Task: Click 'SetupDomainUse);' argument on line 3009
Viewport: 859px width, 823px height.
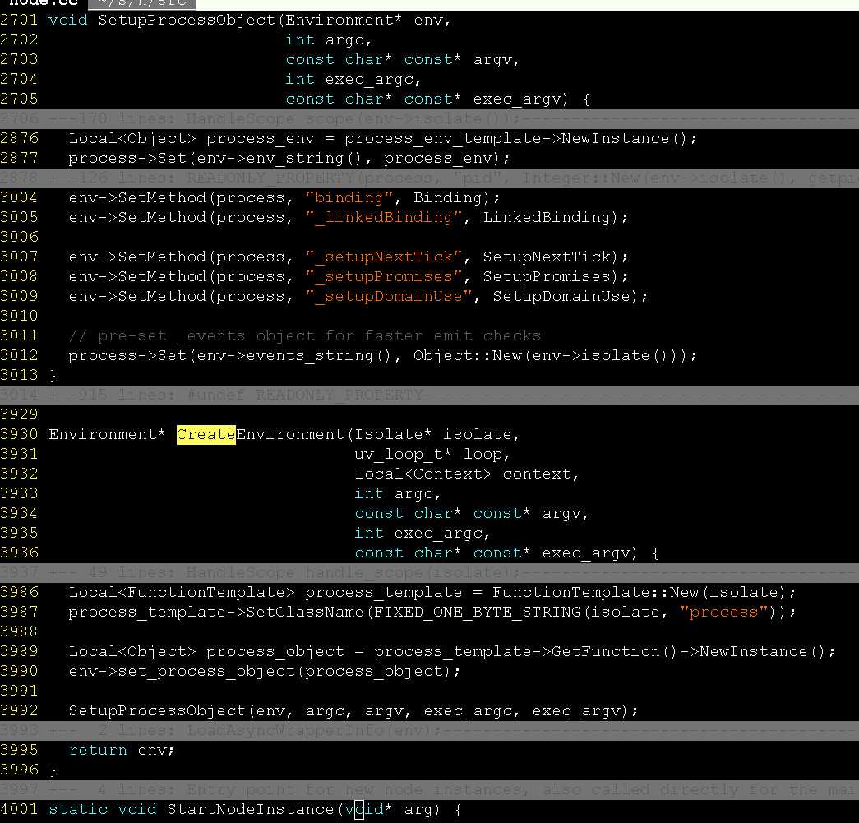Action: 570,297
